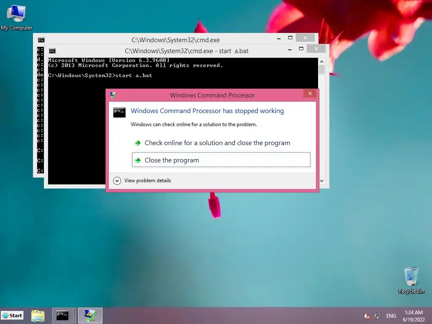
Task: Click the cmd icon in error dialog
Action: pos(119,112)
